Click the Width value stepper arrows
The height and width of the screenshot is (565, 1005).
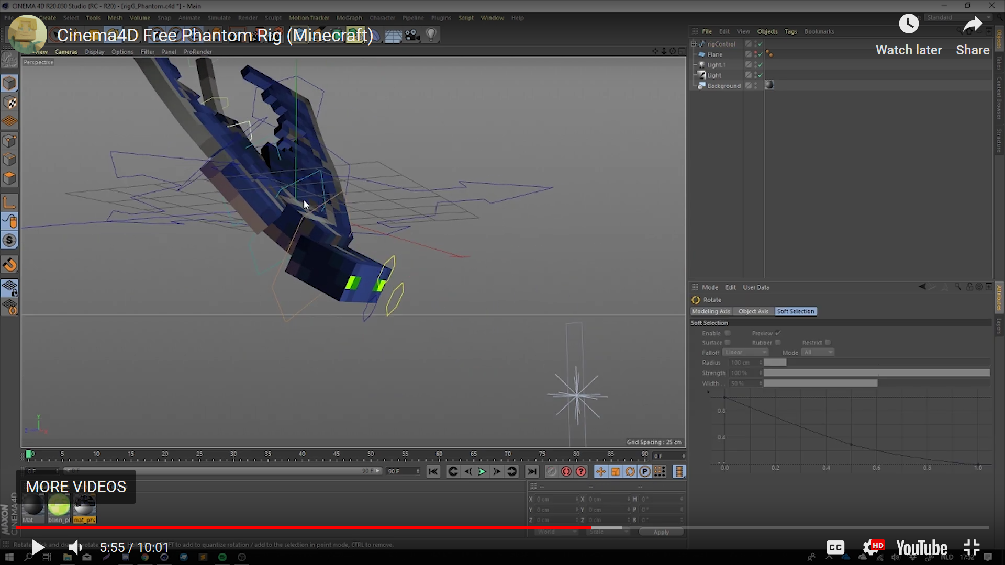761,383
